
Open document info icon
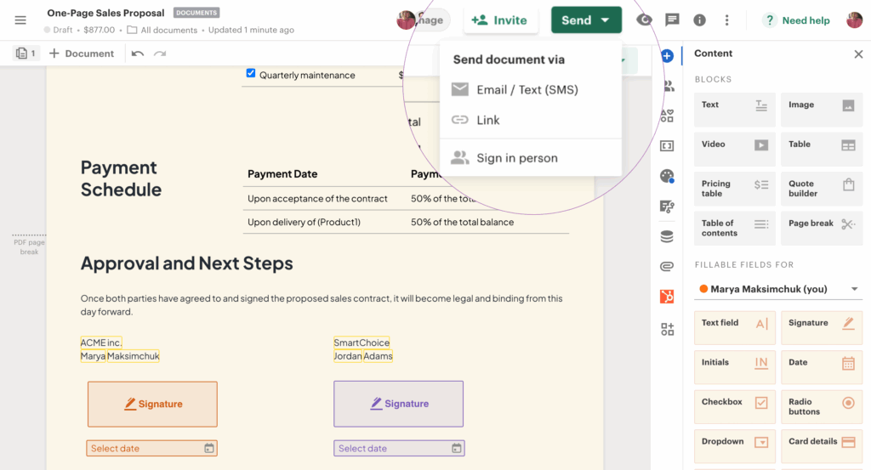(699, 20)
